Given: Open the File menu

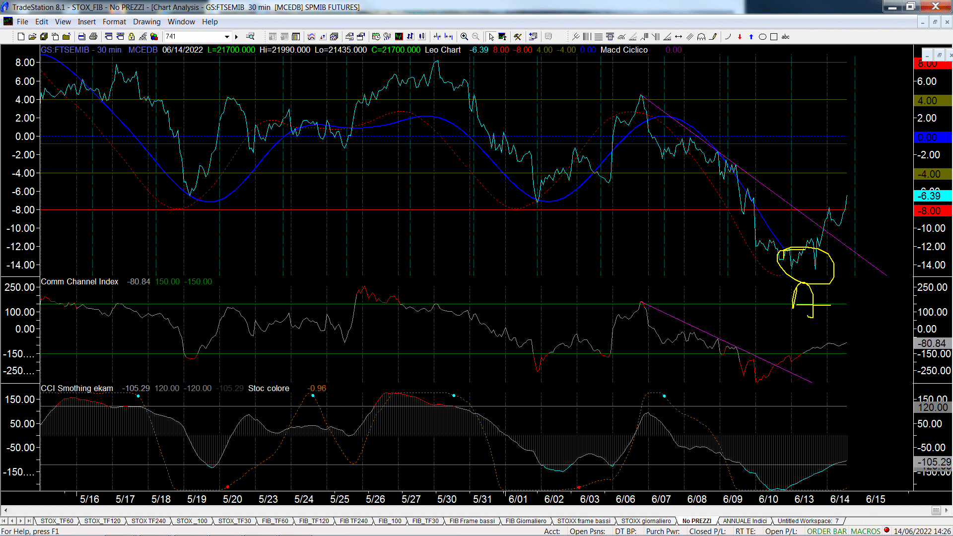Looking at the screenshot, I should 22,22.
